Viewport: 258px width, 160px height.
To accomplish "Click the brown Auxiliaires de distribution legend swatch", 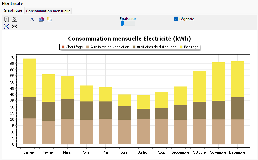I will point(134,47).
